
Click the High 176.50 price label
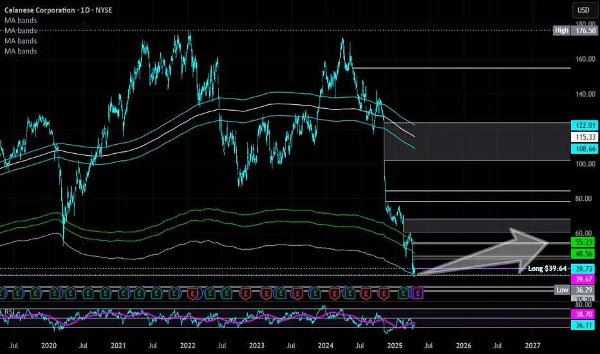tap(575, 30)
